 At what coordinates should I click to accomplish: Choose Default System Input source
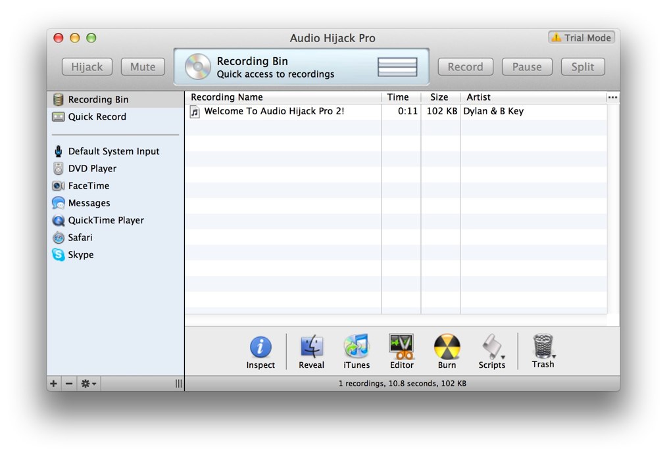pos(115,151)
